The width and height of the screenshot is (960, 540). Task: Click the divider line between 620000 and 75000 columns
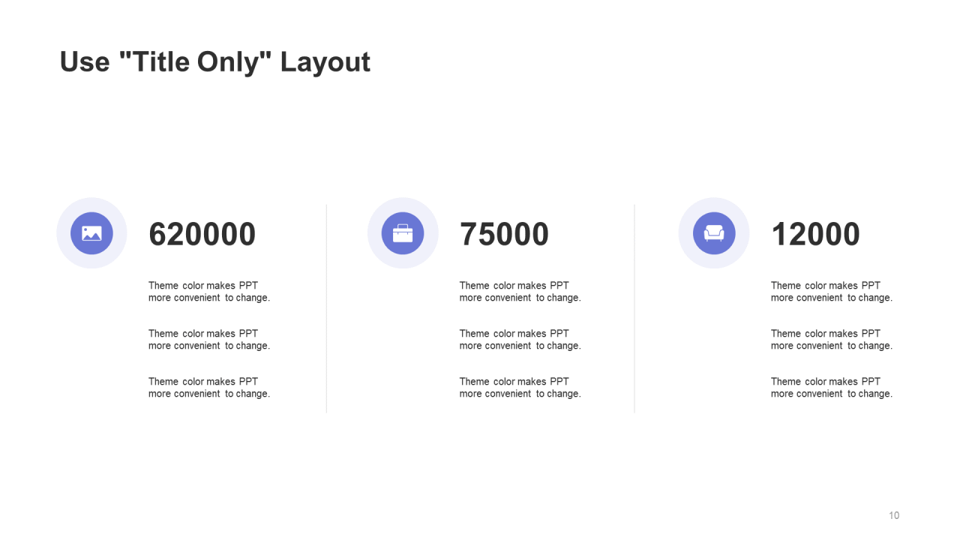(326, 308)
